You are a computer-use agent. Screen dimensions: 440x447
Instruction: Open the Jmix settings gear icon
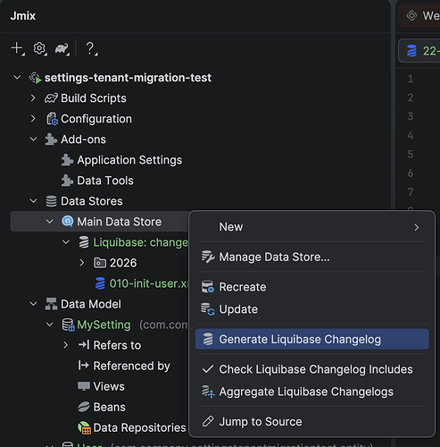[x=39, y=48]
